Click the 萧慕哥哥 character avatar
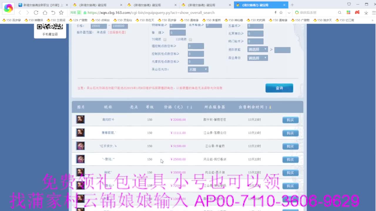 [x=80, y=132]
